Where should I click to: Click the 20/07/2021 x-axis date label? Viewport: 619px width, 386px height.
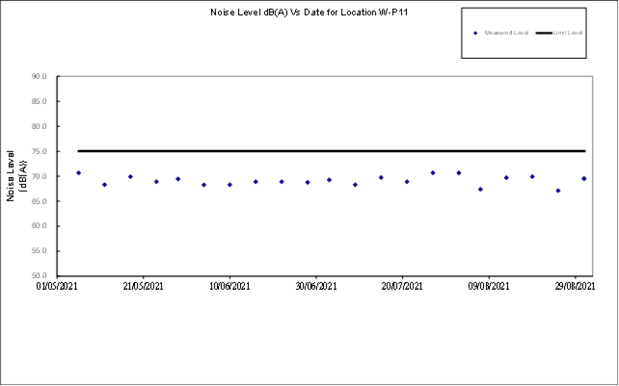click(x=401, y=286)
